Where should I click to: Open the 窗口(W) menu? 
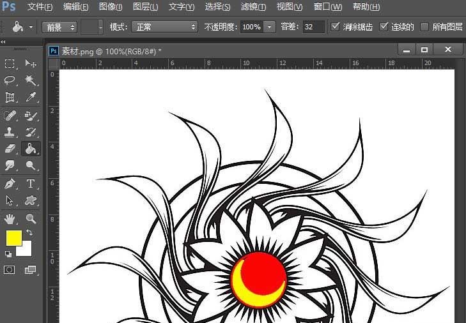click(327, 6)
